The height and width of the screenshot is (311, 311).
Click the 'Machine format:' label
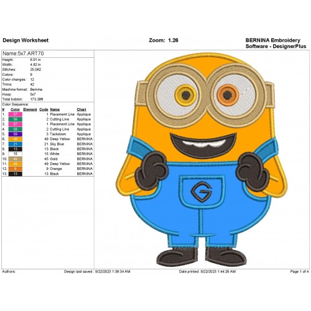pyautogui.click(x=15, y=90)
